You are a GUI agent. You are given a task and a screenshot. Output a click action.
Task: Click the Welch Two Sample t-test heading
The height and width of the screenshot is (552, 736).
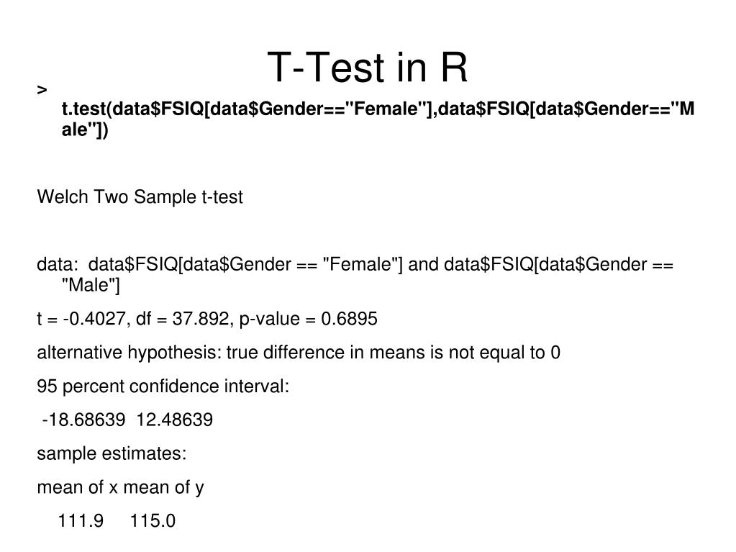point(140,196)
